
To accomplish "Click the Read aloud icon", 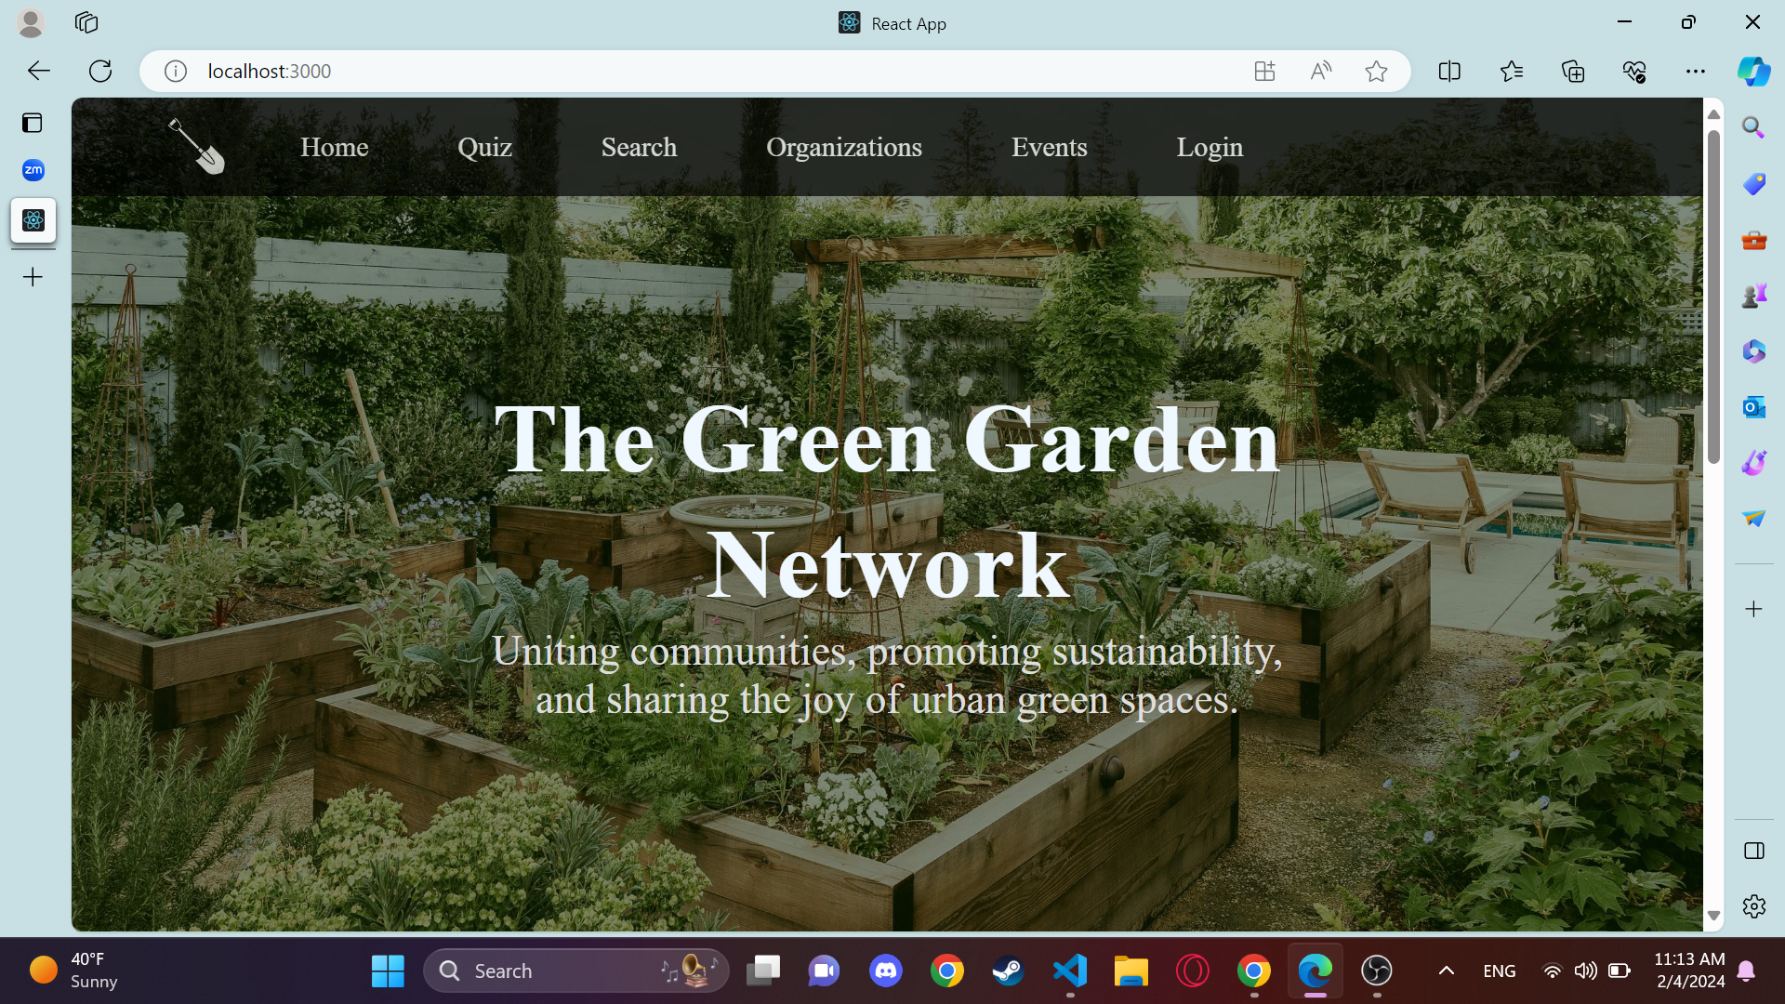I will (x=1320, y=72).
